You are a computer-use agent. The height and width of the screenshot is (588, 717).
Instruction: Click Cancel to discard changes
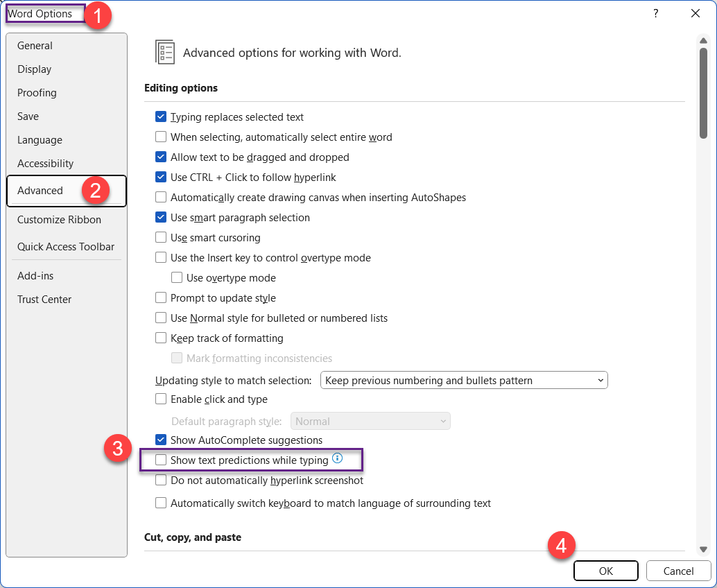pos(678,571)
